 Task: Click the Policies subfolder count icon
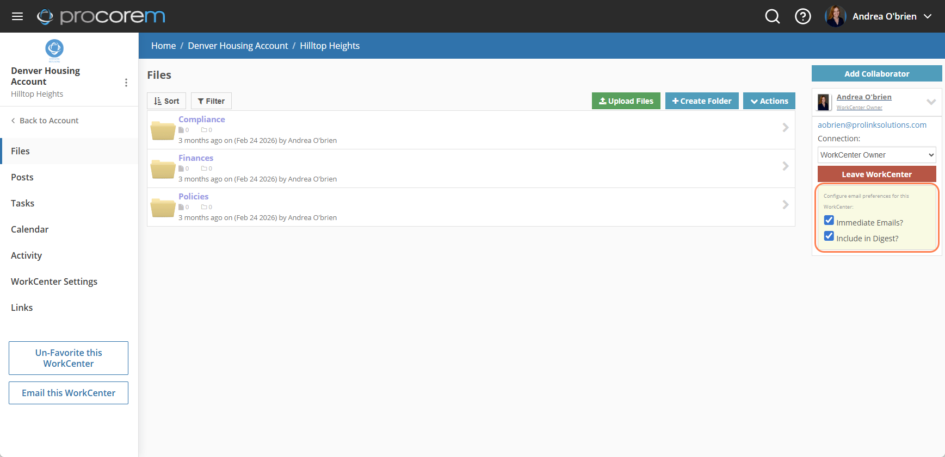[204, 207]
